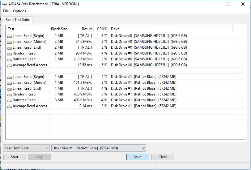Screen dimensions: 251x170
Task: Click drive icon of Samsung Linear Read (End) row
Action: [x=10, y=48]
